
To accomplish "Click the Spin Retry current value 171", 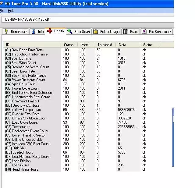I will click(x=66, y=84).
